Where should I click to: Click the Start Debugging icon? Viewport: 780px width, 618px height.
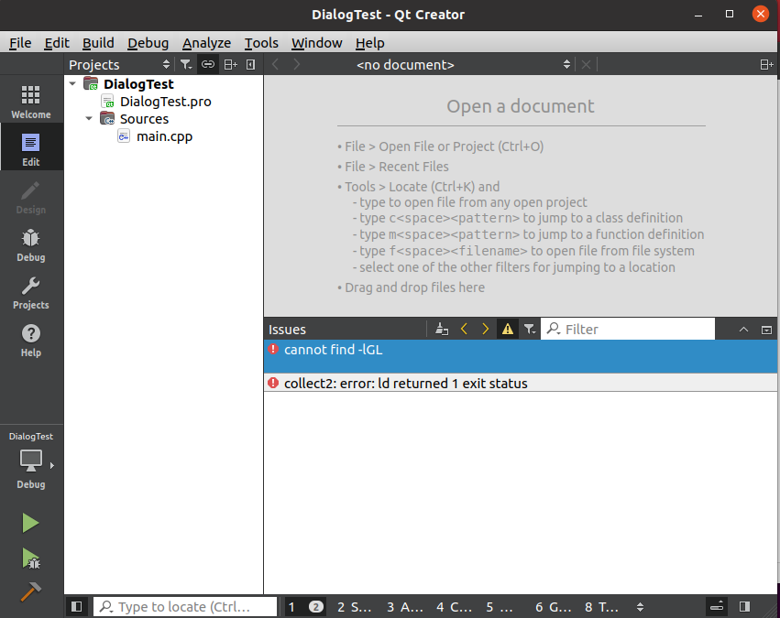coord(30,558)
